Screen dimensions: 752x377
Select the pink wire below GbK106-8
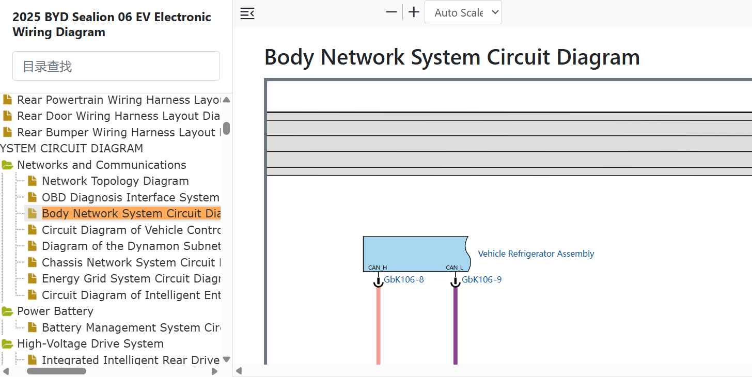pyautogui.click(x=379, y=326)
